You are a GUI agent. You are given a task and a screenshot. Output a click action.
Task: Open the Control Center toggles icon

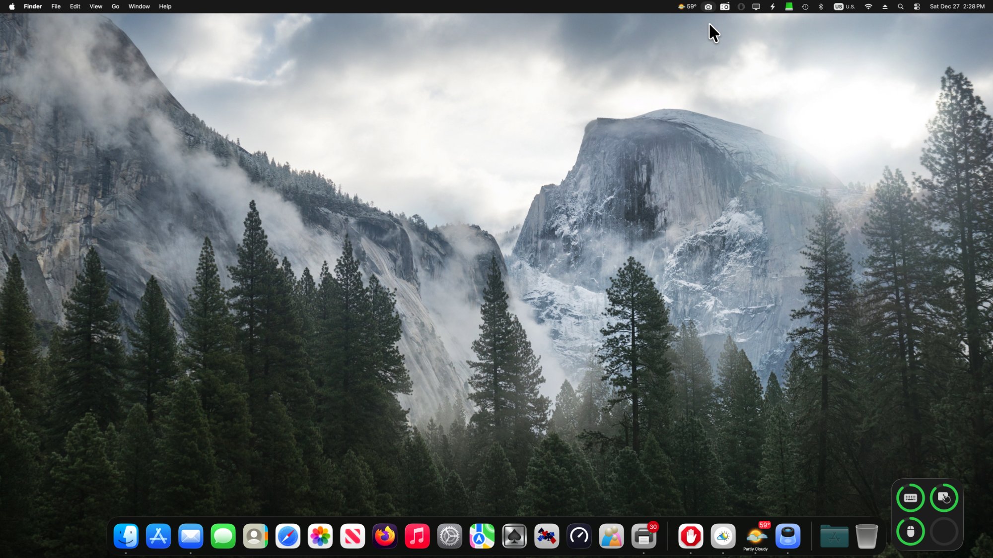(917, 6)
